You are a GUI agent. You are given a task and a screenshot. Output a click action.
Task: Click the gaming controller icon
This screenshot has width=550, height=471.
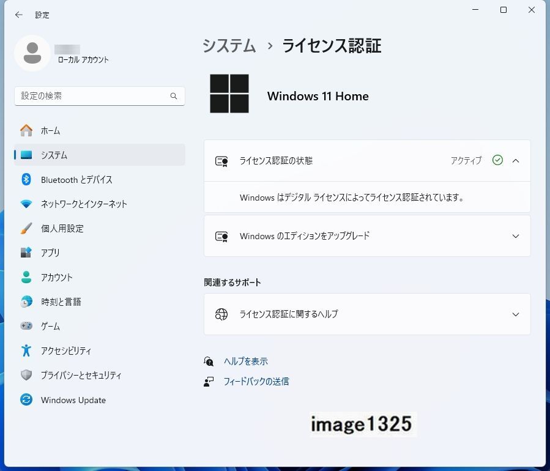tap(26, 326)
